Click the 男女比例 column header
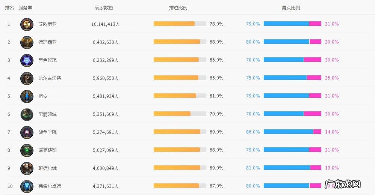This screenshot has height=195, width=375. tap(291, 7)
